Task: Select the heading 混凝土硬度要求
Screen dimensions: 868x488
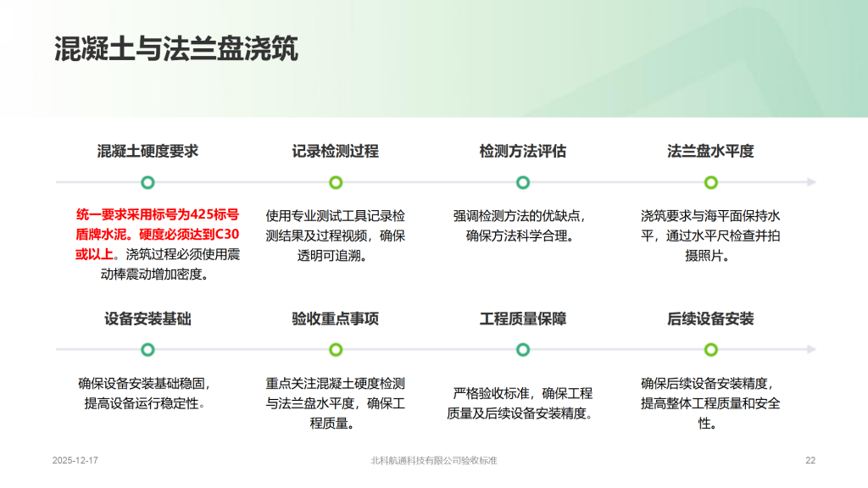Action: click(x=147, y=152)
